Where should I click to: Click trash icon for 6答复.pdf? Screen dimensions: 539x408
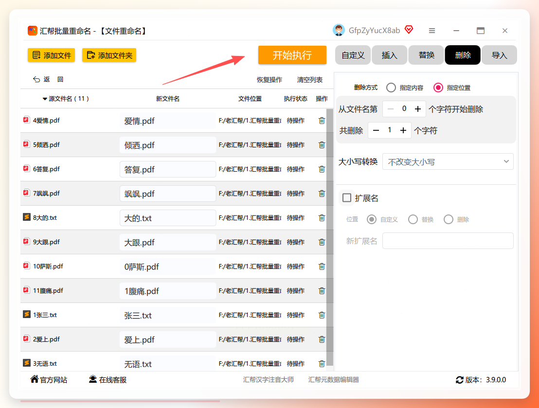tap(322, 169)
